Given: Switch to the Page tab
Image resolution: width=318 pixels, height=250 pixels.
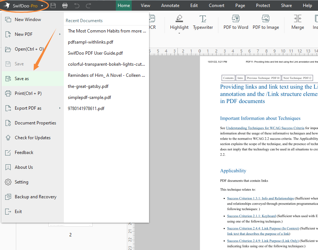Looking at the screenshot, I should click(240, 6).
